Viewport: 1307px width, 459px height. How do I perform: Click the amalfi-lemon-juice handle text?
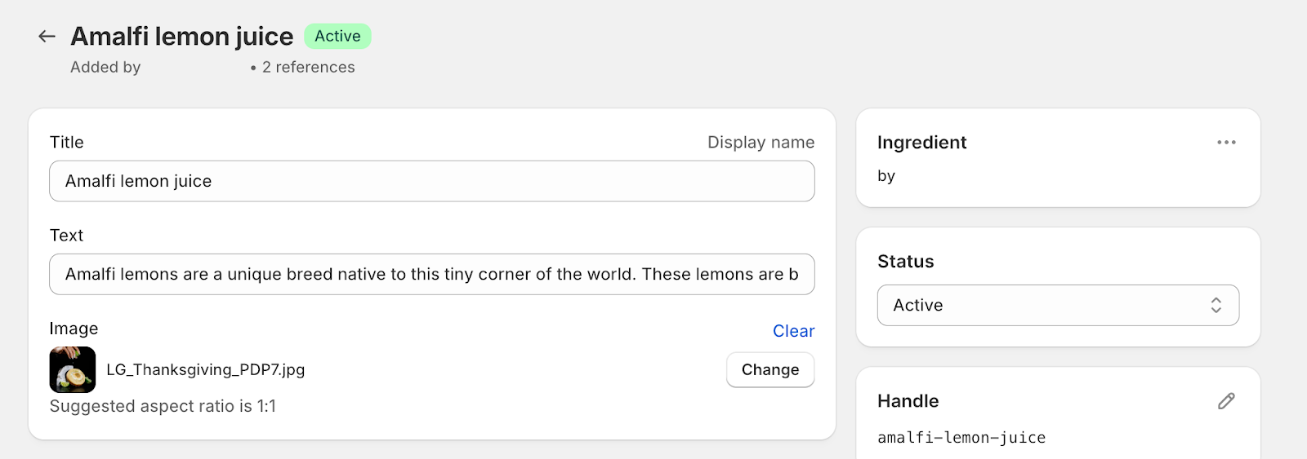point(961,438)
